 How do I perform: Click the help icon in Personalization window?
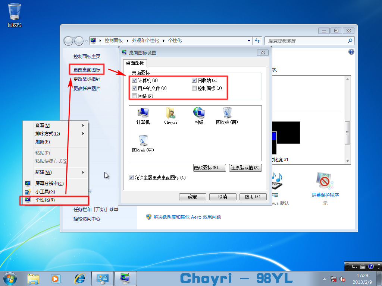351,52
